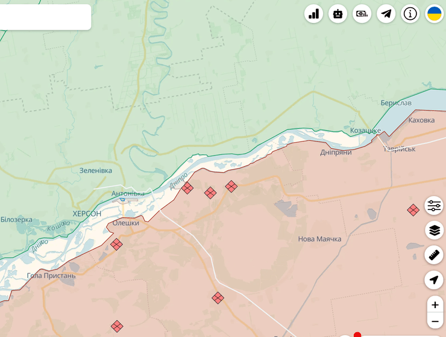The height and width of the screenshot is (337, 446).
Task: Open the Telegram paper plane icon
Action: coord(386,14)
